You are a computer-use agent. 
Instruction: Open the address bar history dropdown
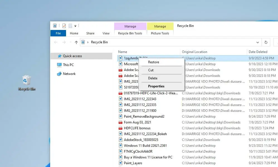pos(257,42)
